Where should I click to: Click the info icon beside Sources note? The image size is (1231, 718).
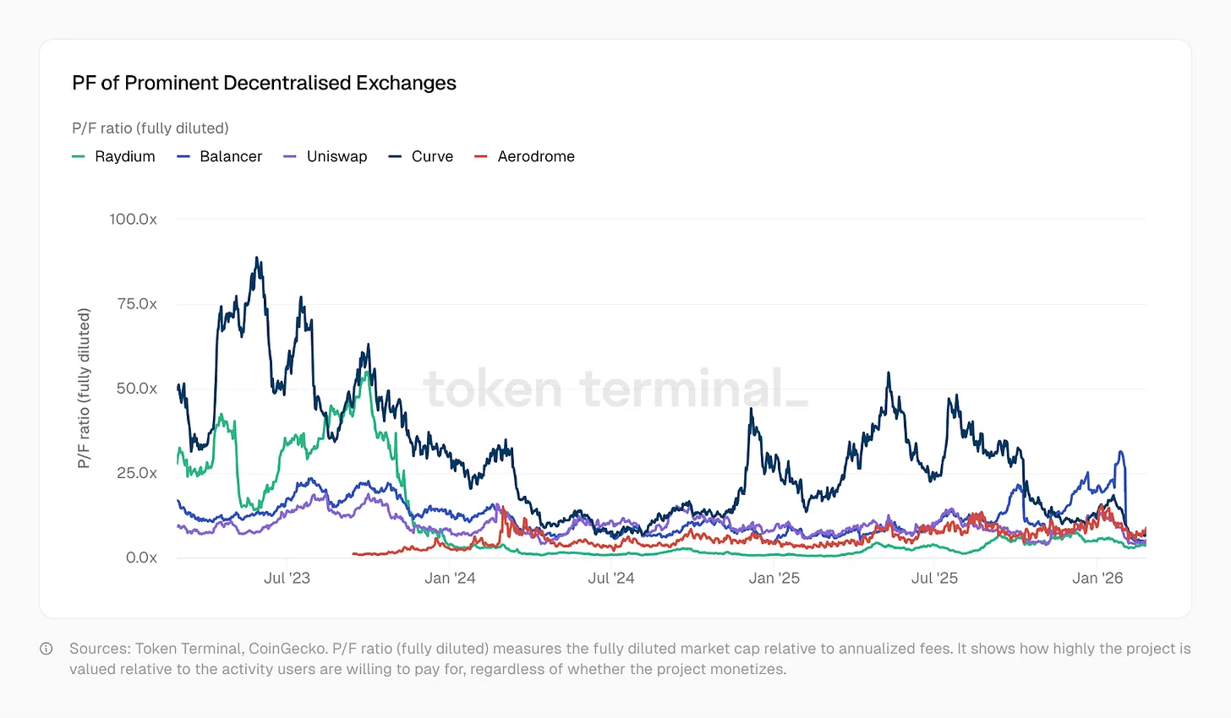[47, 649]
